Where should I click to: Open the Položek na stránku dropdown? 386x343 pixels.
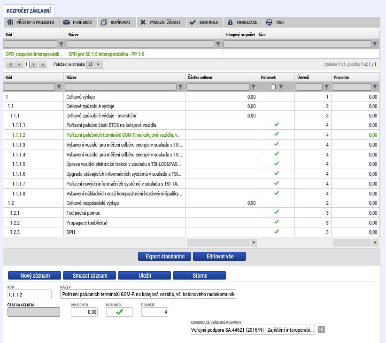95,64
